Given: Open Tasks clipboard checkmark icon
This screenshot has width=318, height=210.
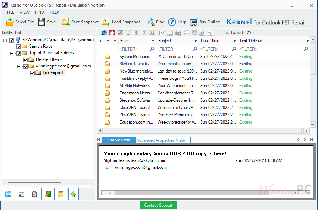Looking at the screenshot, I should click(x=35, y=194).
